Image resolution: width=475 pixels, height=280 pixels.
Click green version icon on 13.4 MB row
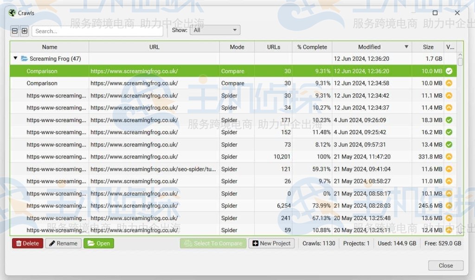click(449, 144)
